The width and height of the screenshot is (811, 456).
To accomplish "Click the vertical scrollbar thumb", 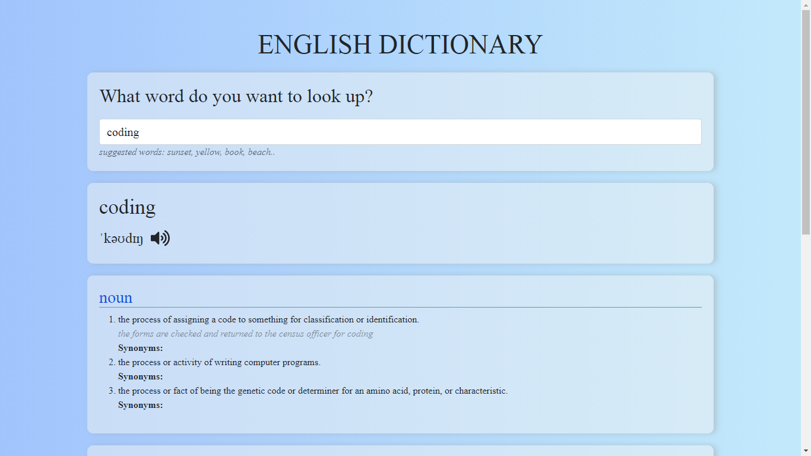I will pos(806,122).
